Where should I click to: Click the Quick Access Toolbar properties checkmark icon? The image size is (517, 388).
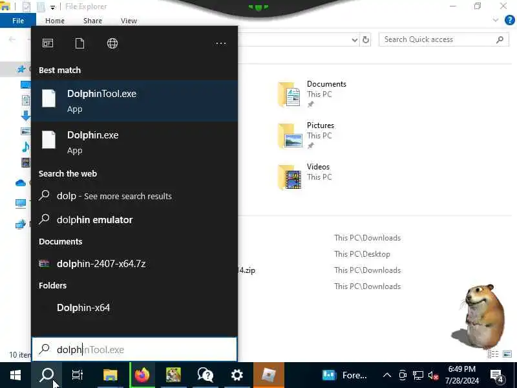26,6
